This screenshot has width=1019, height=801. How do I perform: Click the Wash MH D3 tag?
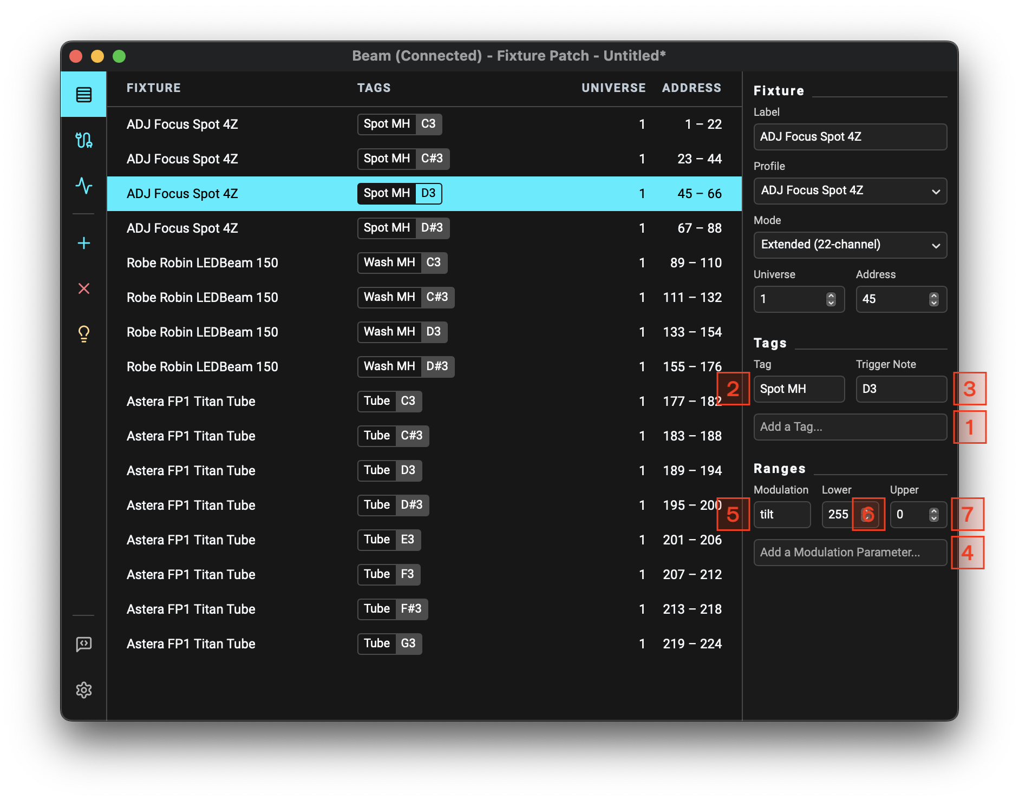pyautogui.click(x=402, y=332)
